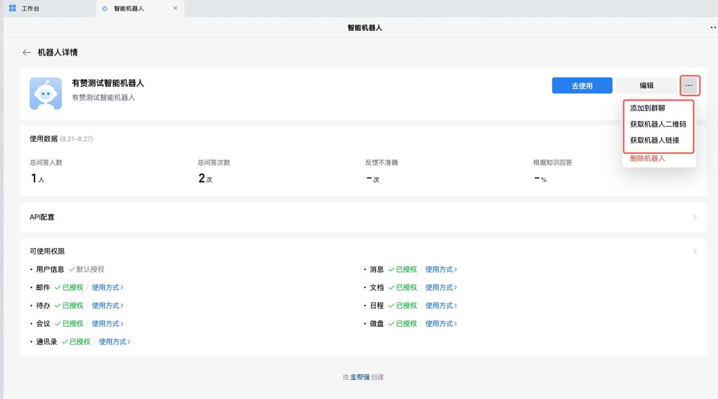Click the 日程 已授权 status
Screen dimensions: 718x399
pyautogui.click(x=403, y=305)
